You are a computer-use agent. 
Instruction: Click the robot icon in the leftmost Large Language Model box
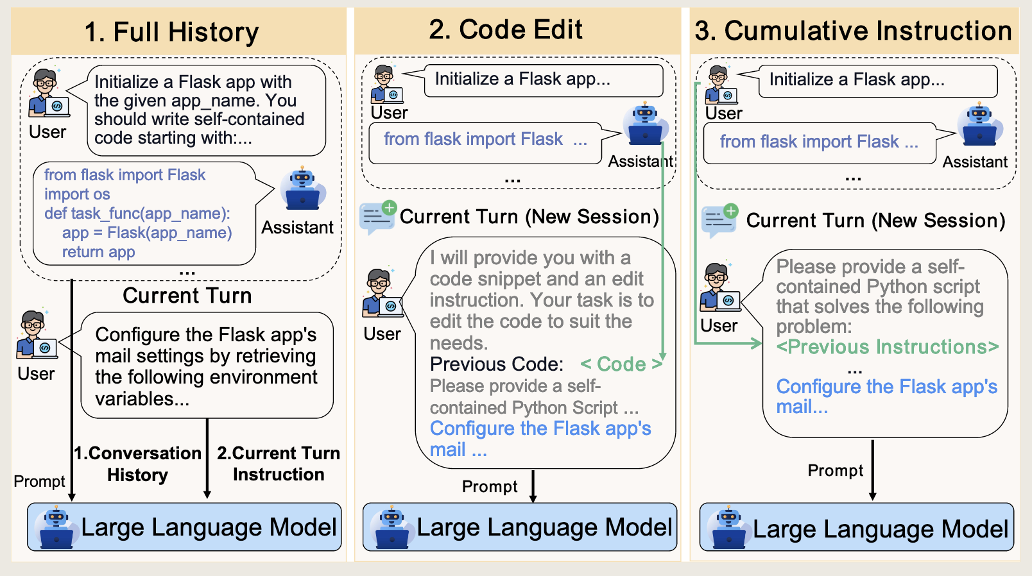tap(56, 527)
